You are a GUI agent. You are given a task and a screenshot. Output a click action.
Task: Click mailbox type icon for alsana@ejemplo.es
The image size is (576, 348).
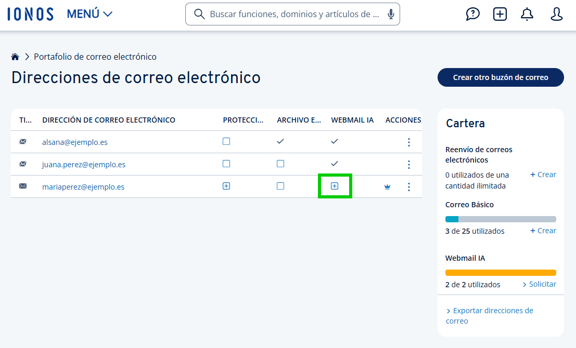(23, 142)
